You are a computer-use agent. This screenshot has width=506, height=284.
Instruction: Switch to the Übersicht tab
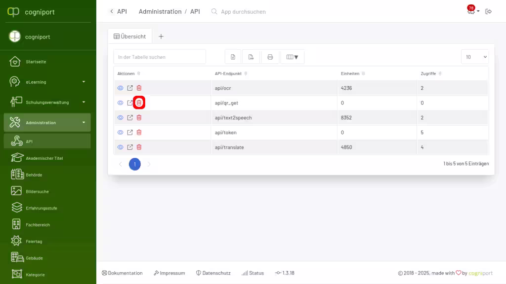pyautogui.click(x=130, y=36)
